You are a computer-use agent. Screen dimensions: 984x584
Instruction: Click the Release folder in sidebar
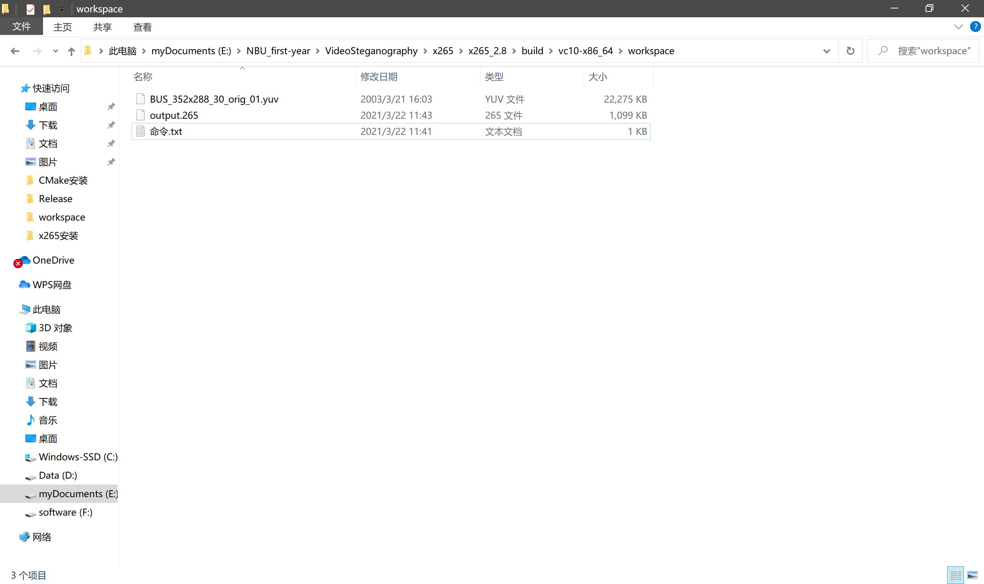click(x=55, y=198)
